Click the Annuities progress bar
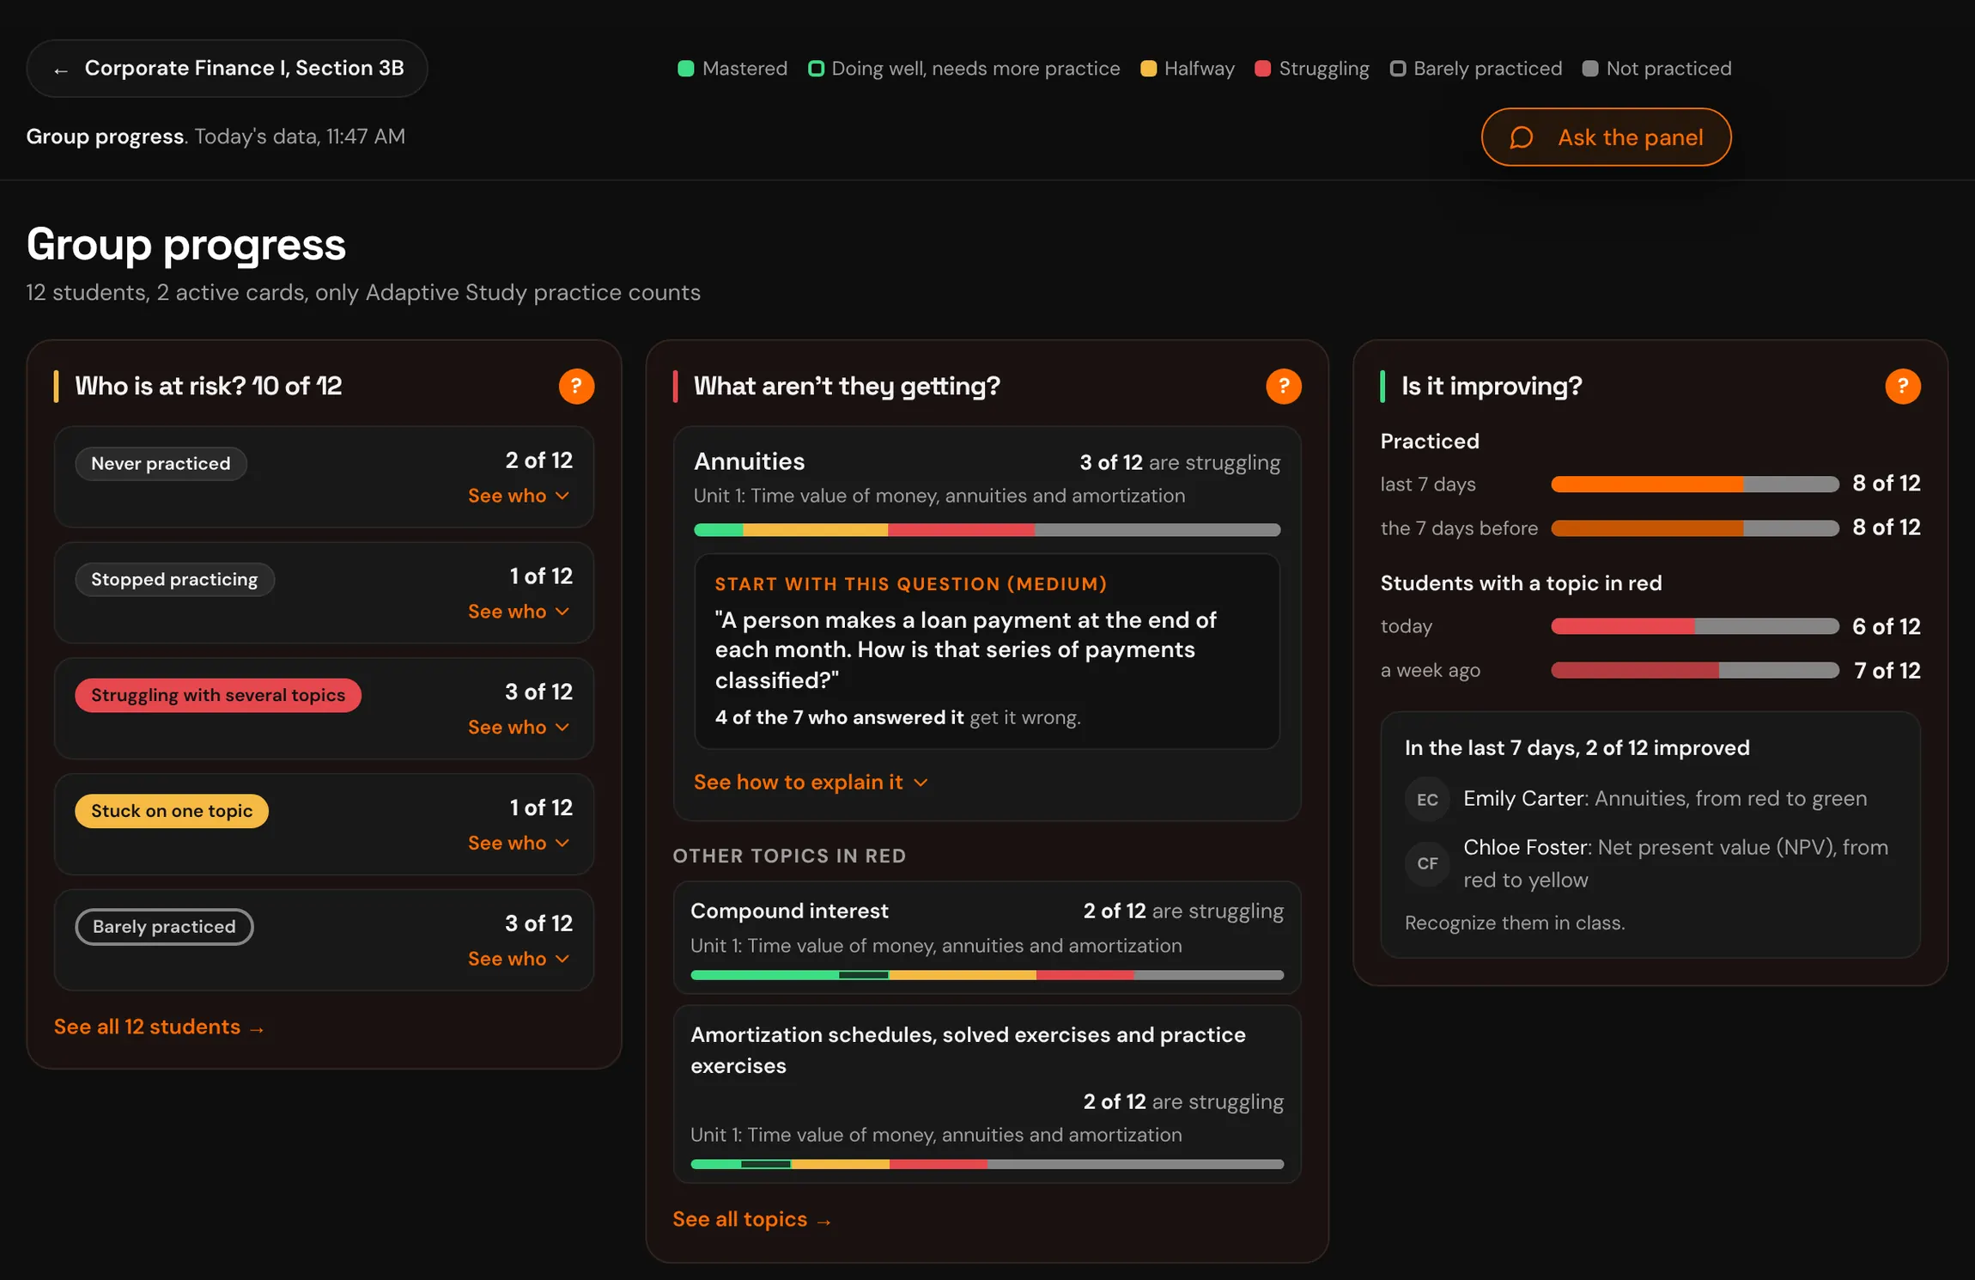The height and width of the screenshot is (1280, 1975). [x=987, y=530]
